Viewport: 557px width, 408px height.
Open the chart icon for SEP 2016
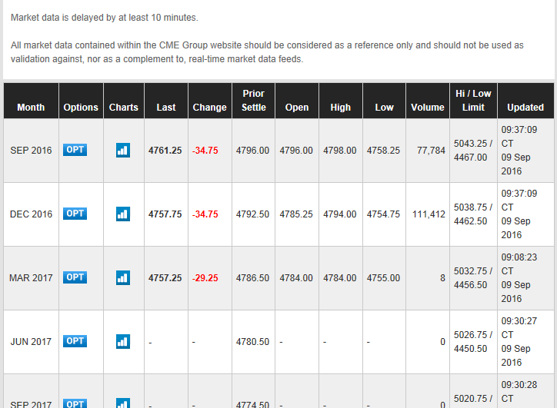click(x=123, y=150)
